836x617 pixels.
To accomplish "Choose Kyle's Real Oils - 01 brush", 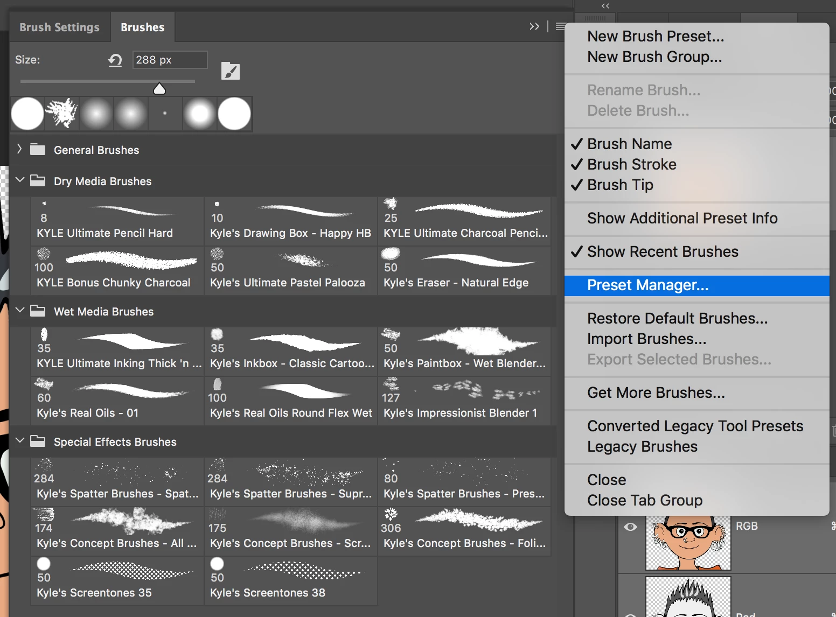I will 117,401.
